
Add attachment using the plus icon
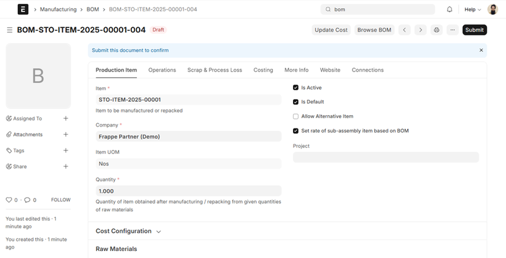66,134
